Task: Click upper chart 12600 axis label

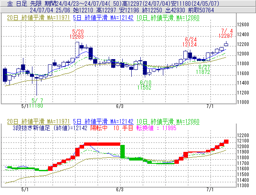Action: coord(243,25)
